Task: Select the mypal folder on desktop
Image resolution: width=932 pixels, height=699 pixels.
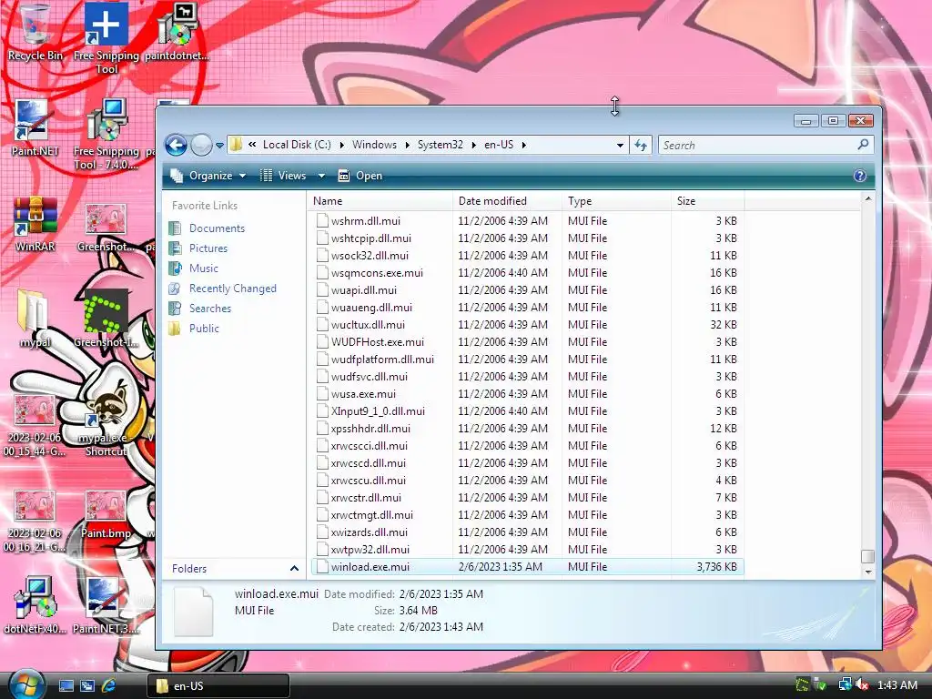Action: (x=35, y=318)
